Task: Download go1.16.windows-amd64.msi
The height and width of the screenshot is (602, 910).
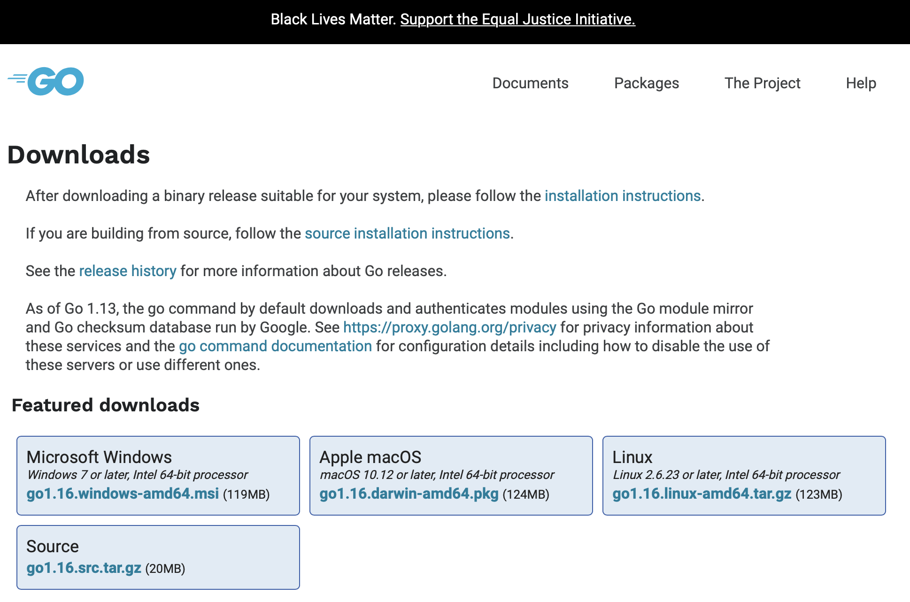Action: (x=123, y=494)
